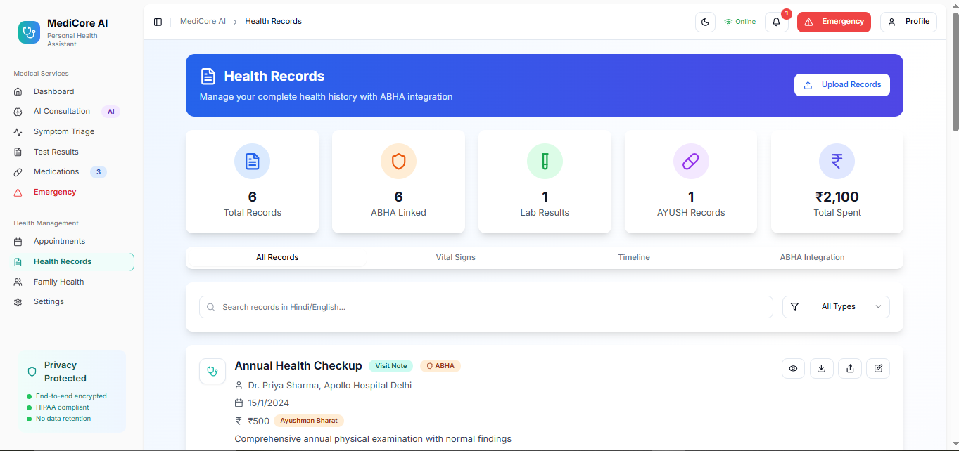The height and width of the screenshot is (451, 959).
Task: Switch to the Vital Signs tab
Action: [x=456, y=258]
